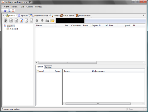Sort download list by Size column

pos(62,25)
